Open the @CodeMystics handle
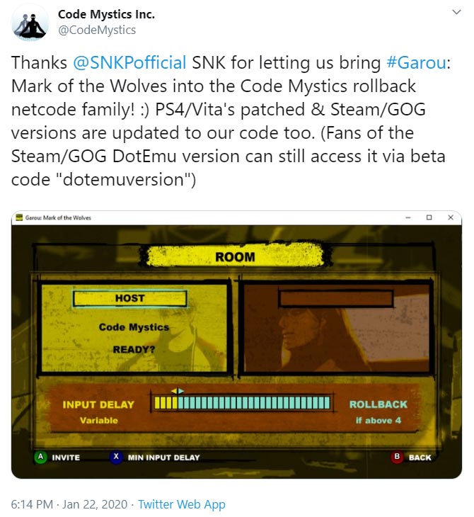Screen dimensions: 474x517 pyautogui.click(x=97, y=30)
